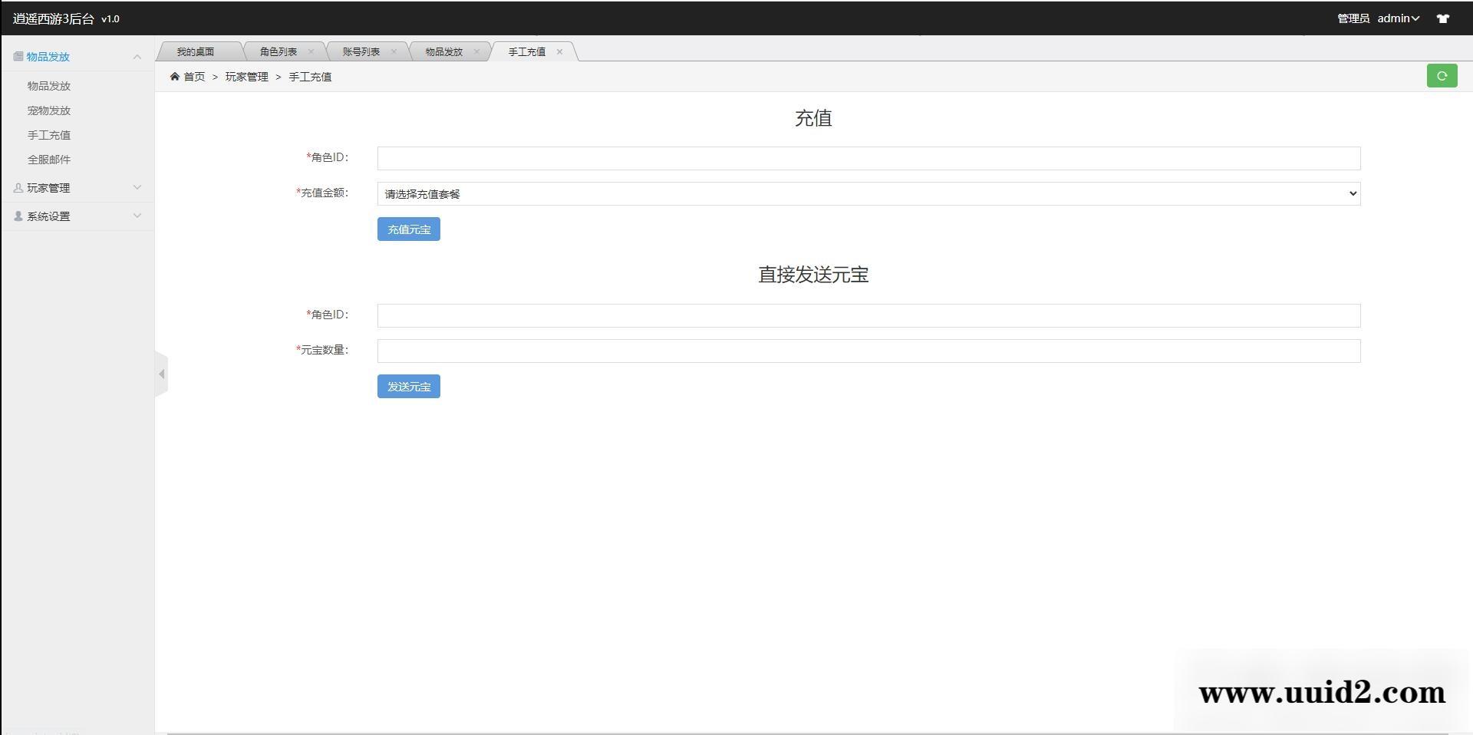Viewport: 1473px width, 735px height.
Task: Click the 系统设置 person icon in sidebar
Action: (x=17, y=216)
